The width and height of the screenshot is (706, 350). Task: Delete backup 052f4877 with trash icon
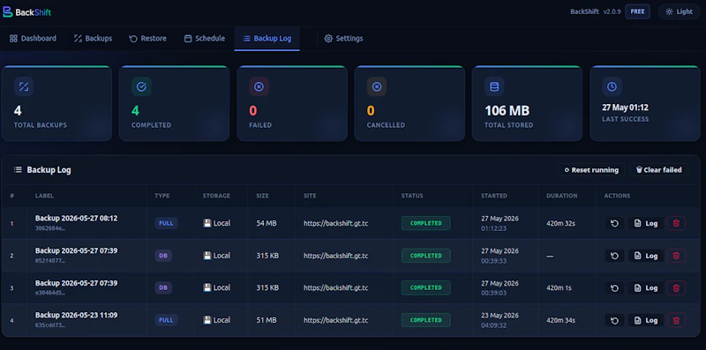pyautogui.click(x=676, y=256)
